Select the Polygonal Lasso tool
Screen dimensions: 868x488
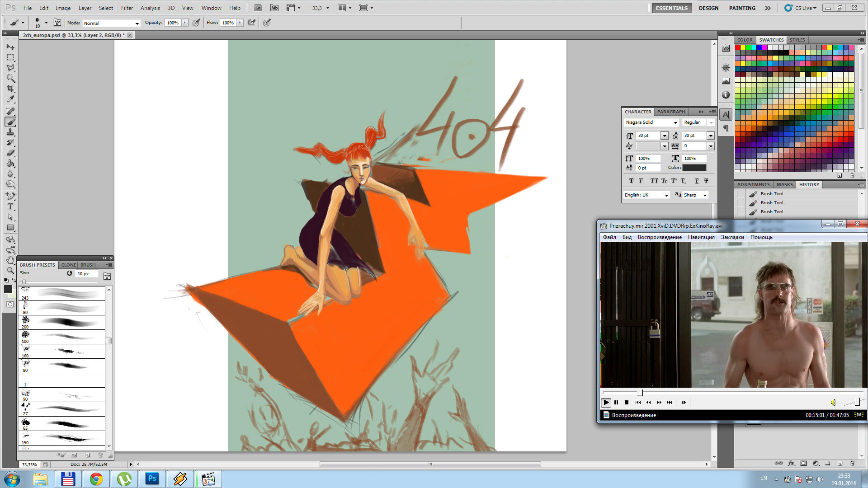pos(10,68)
